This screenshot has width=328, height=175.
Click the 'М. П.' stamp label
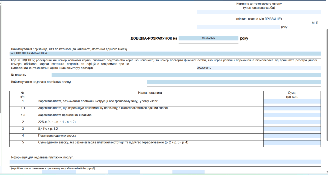pos(315,23)
